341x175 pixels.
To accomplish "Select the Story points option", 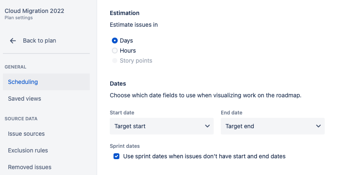I will (x=115, y=61).
